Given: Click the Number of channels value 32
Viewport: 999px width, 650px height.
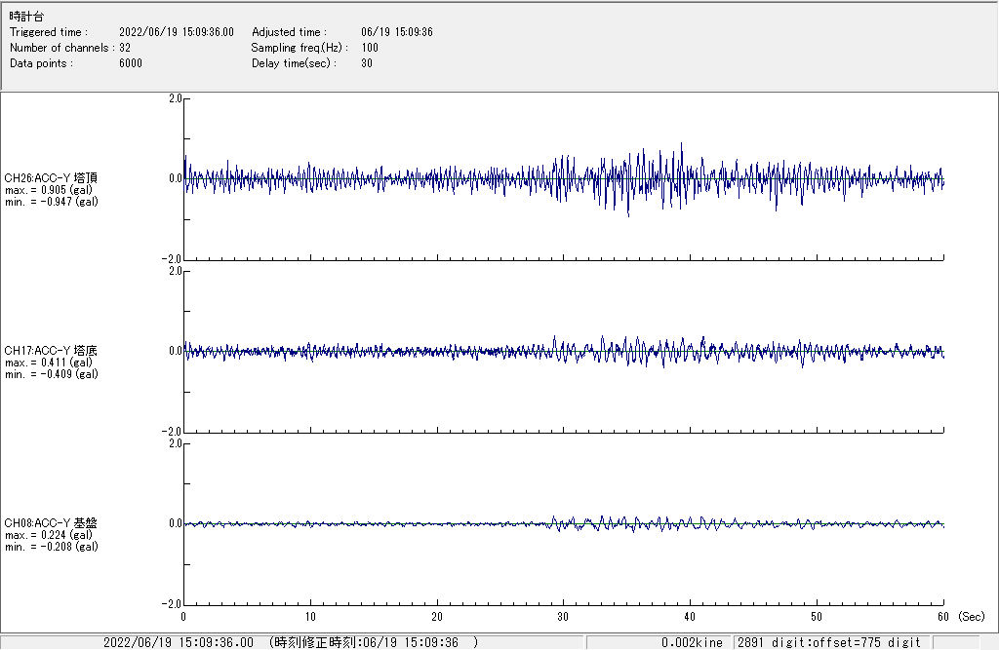Looking at the screenshot, I should tap(125, 48).
